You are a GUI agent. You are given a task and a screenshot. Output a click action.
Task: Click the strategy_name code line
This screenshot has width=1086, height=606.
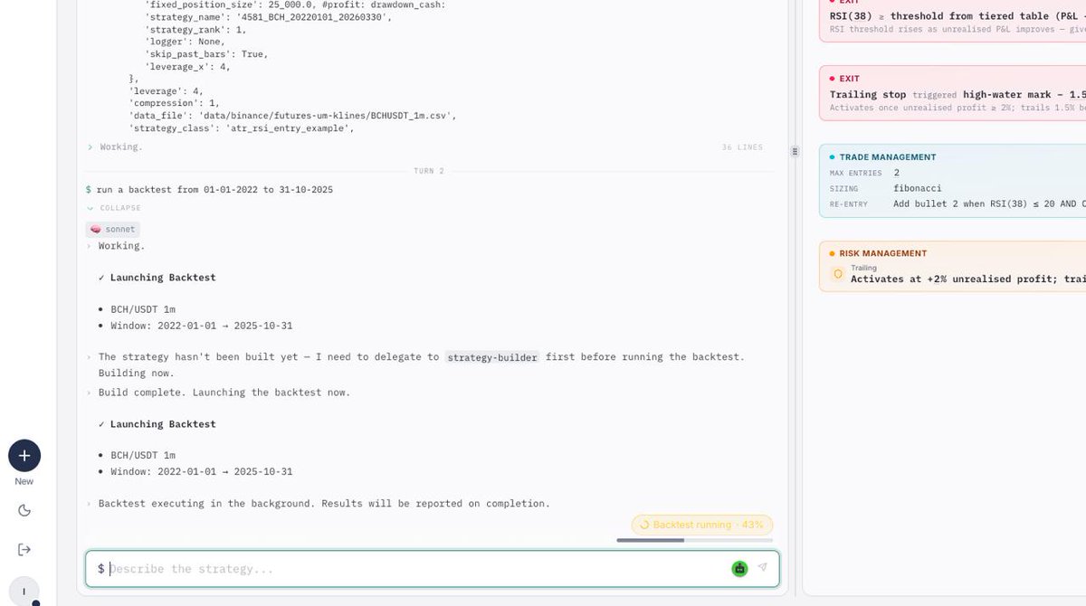pos(269,16)
